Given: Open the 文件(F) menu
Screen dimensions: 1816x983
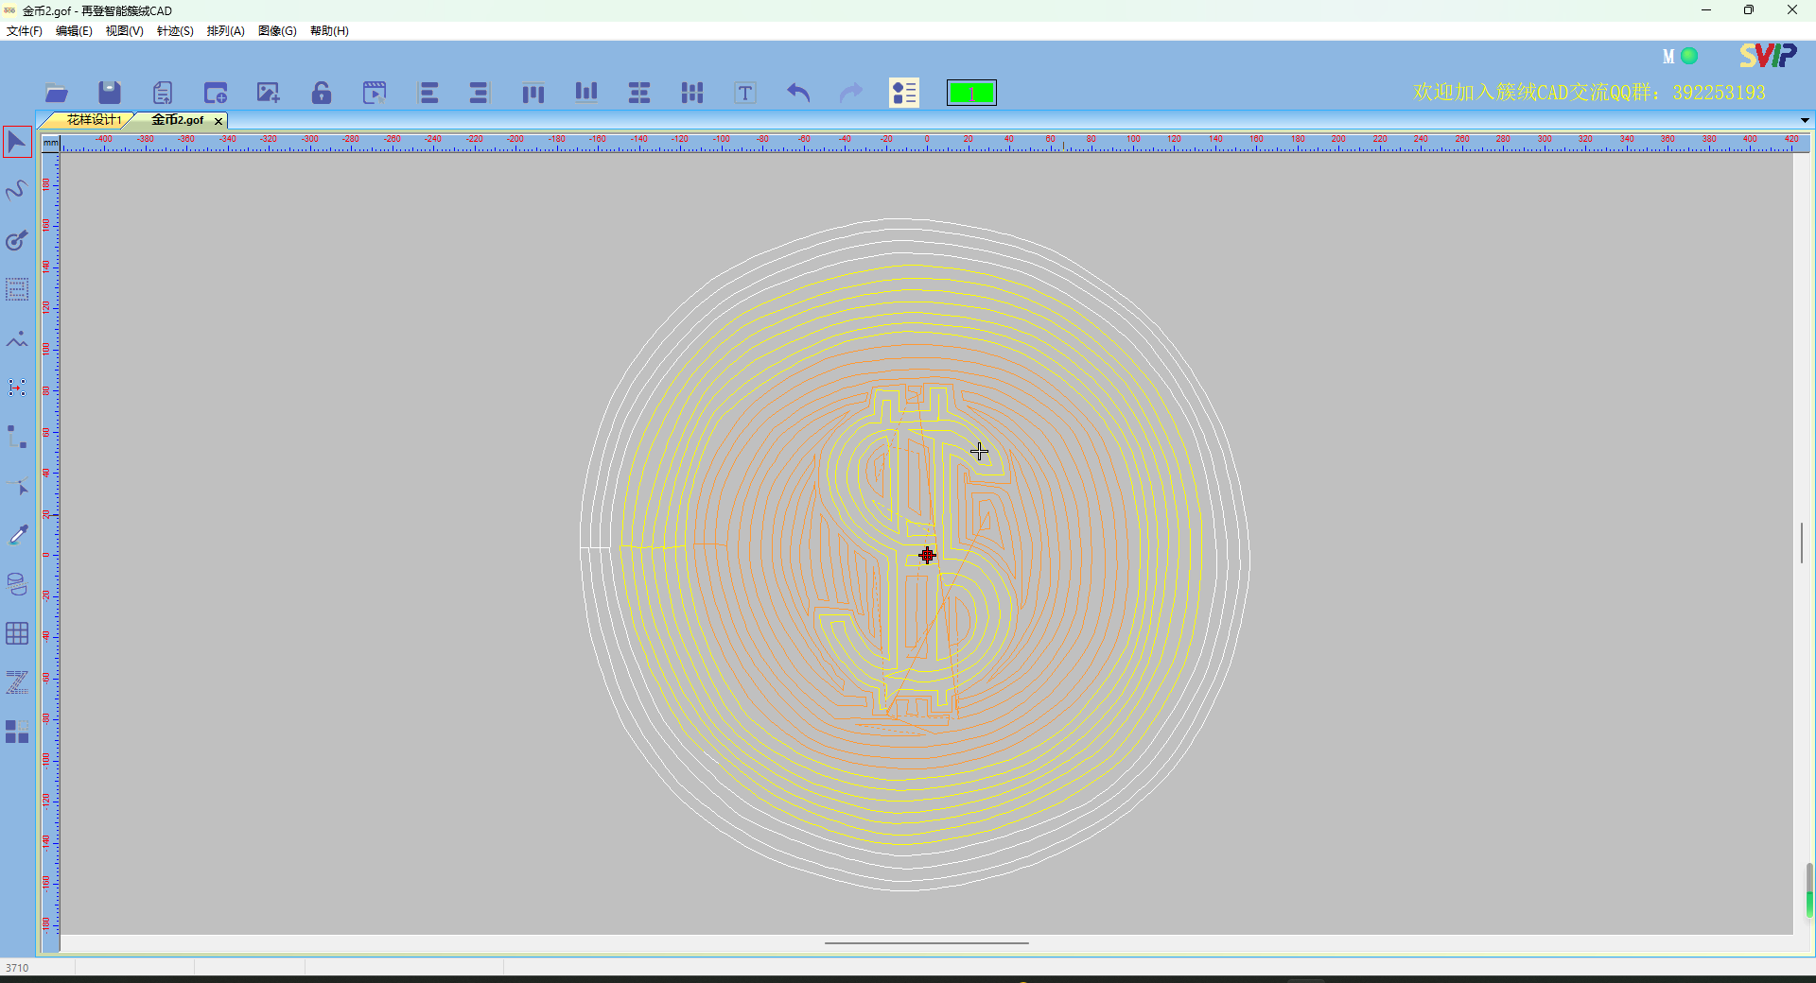Looking at the screenshot, I should click(x=25, y=31).
